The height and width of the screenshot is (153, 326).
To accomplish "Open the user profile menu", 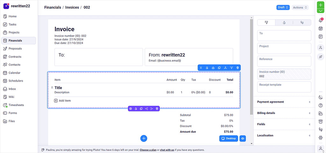I will coord(321,148).
